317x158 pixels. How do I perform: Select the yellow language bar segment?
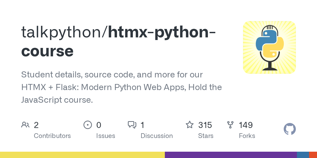tap(82, 155)
